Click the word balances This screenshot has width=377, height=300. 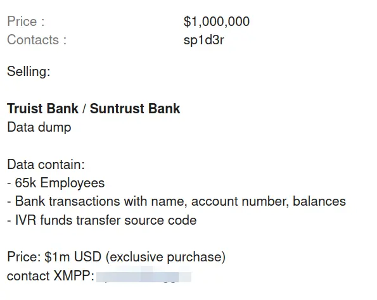tap(319, 201)
